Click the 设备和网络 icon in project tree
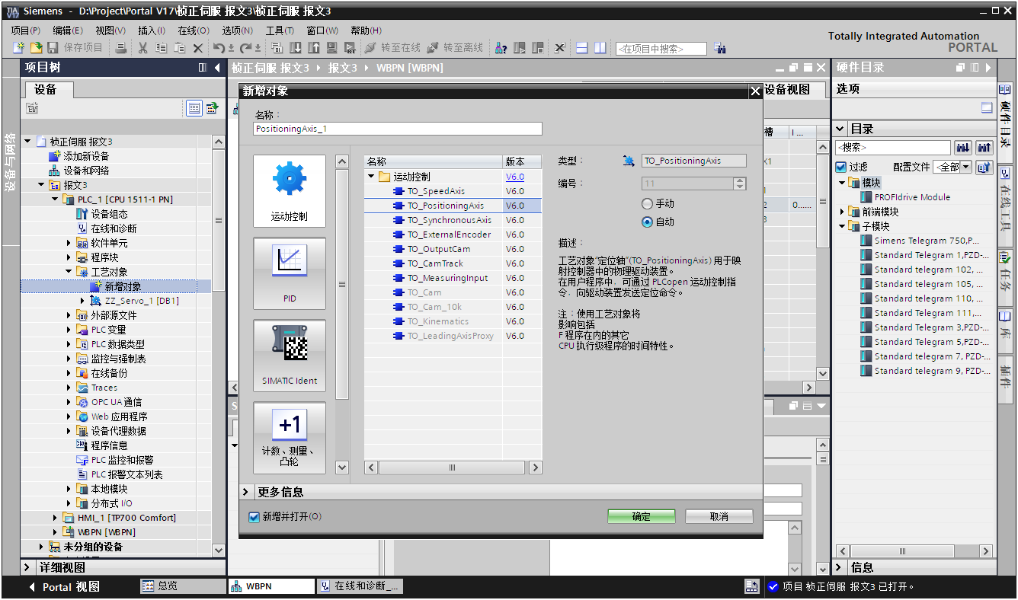This screenshot has width=1018, height=600. [x=55, y=170]
